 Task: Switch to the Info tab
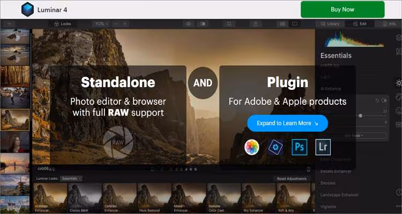point(389,24)
